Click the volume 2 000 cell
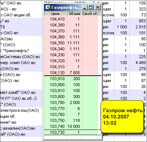Viewport: 147px width, 142px height. 74,102
